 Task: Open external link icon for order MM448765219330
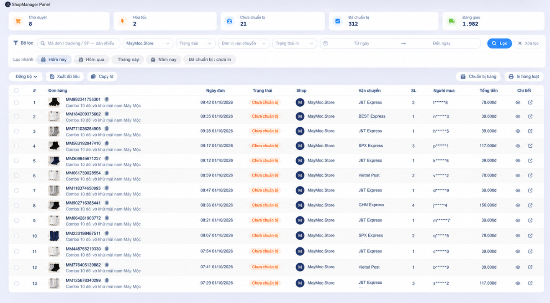[530, 252]
